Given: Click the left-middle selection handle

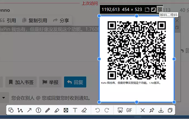Looking at the screenshot, I should click(x=99, y=59).
